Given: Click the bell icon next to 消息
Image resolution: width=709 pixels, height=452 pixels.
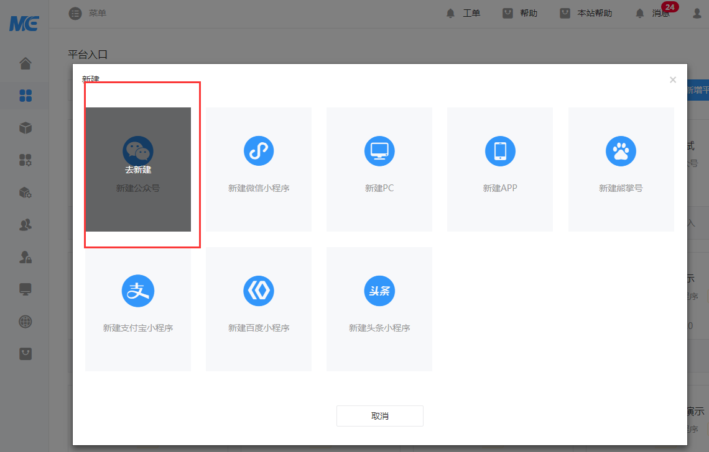Looking at the screenshot, I should pyautogui.click(x=640, y=14).
